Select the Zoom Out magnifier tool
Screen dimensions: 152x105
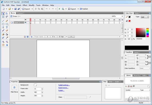(x=7, y=42)
